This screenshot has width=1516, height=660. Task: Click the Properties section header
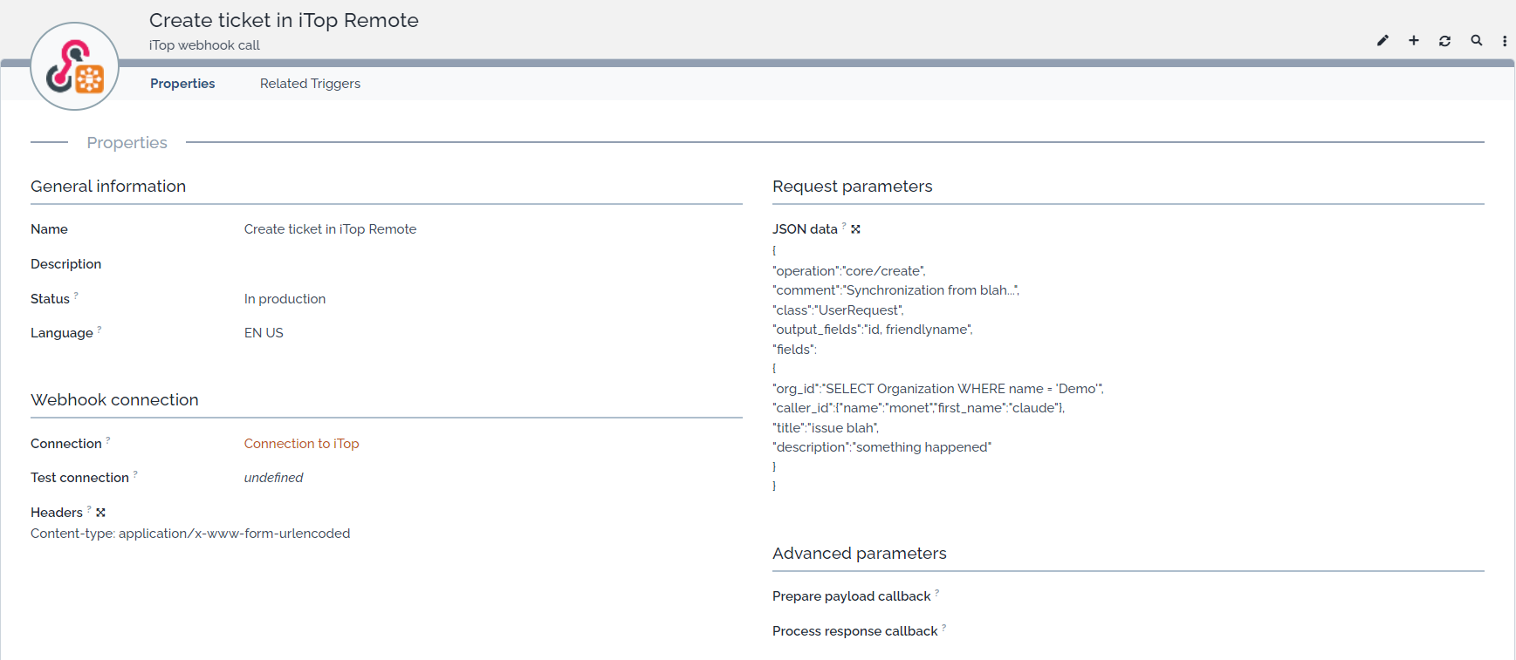pyautogui.click(x=127, y=143)
